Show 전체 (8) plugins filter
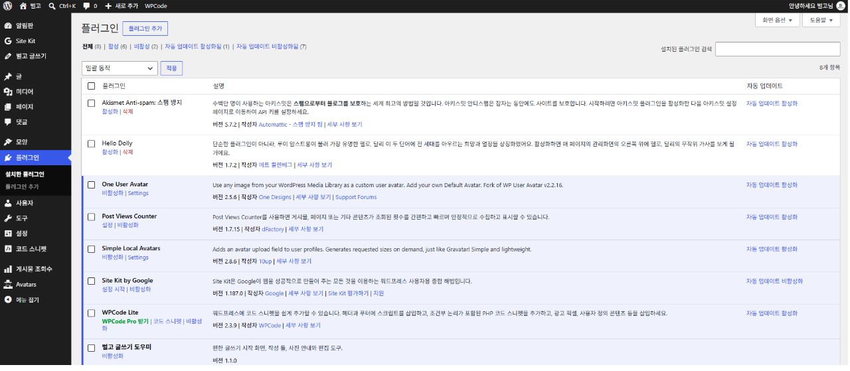This screenshot has width=850, height=371. pyautogui.click(x=92, y=47)
